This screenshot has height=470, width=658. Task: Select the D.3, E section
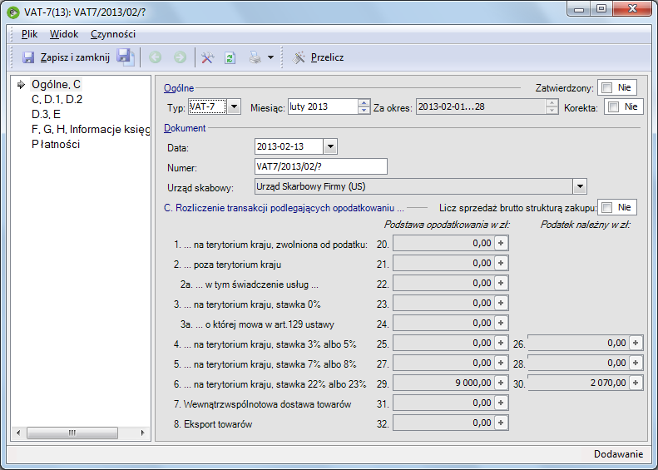click(x=46, y=114)
